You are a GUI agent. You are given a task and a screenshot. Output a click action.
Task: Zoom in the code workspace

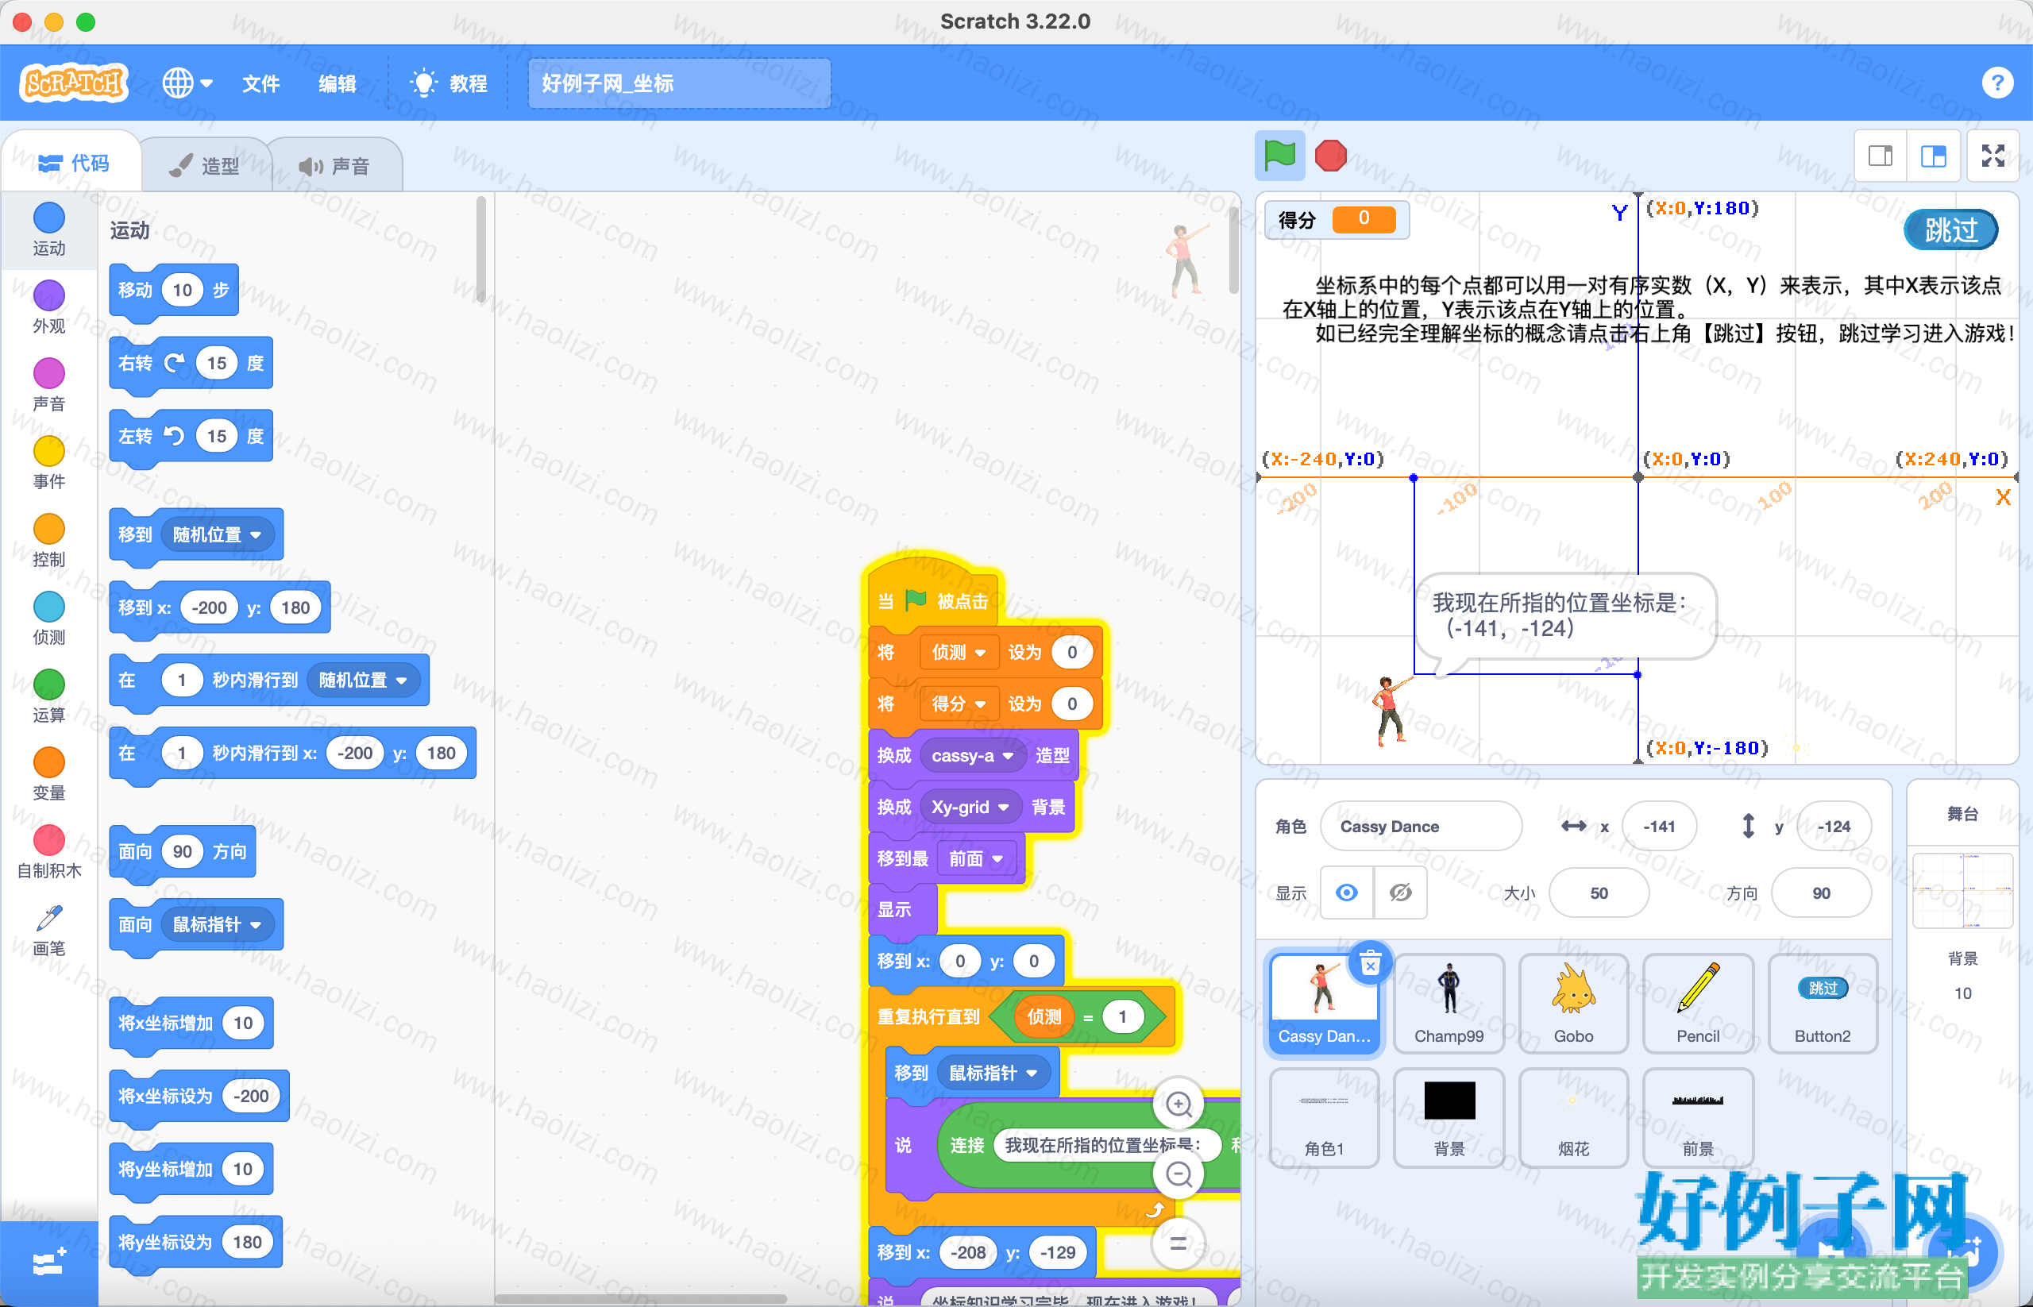pyautogui.click(x=1179, y=1103)
